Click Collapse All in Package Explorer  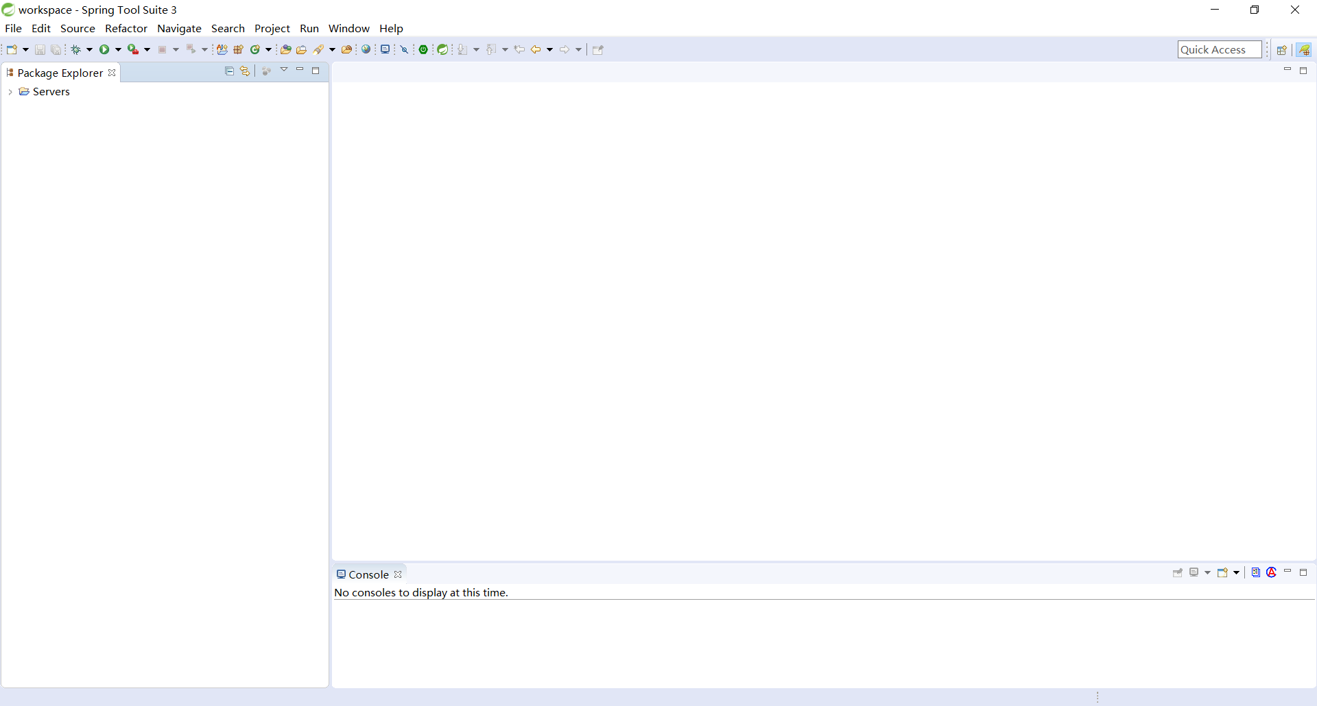[229, 71]
